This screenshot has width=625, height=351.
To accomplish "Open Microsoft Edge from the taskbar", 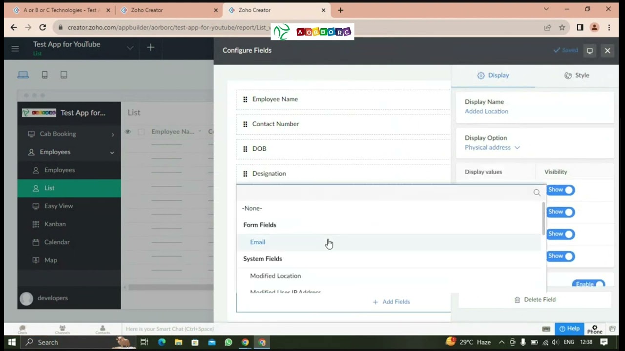I will click(162, 342).
